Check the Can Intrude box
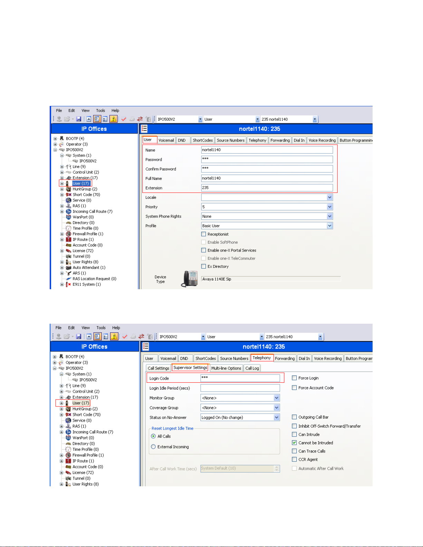The height and width of the screenshot is (547, 423). [x=294, y=434]
